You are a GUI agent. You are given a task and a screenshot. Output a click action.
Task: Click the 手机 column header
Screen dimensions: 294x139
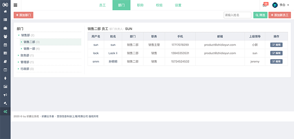180,36
